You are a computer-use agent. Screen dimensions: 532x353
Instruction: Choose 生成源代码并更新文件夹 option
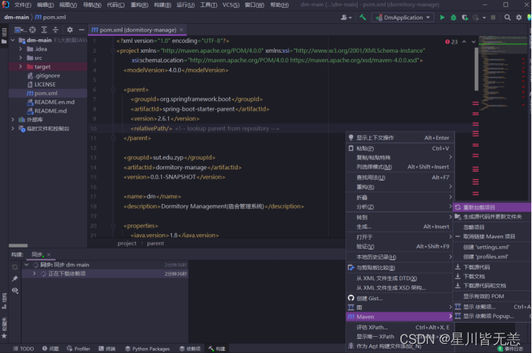[x=492, y=217]
